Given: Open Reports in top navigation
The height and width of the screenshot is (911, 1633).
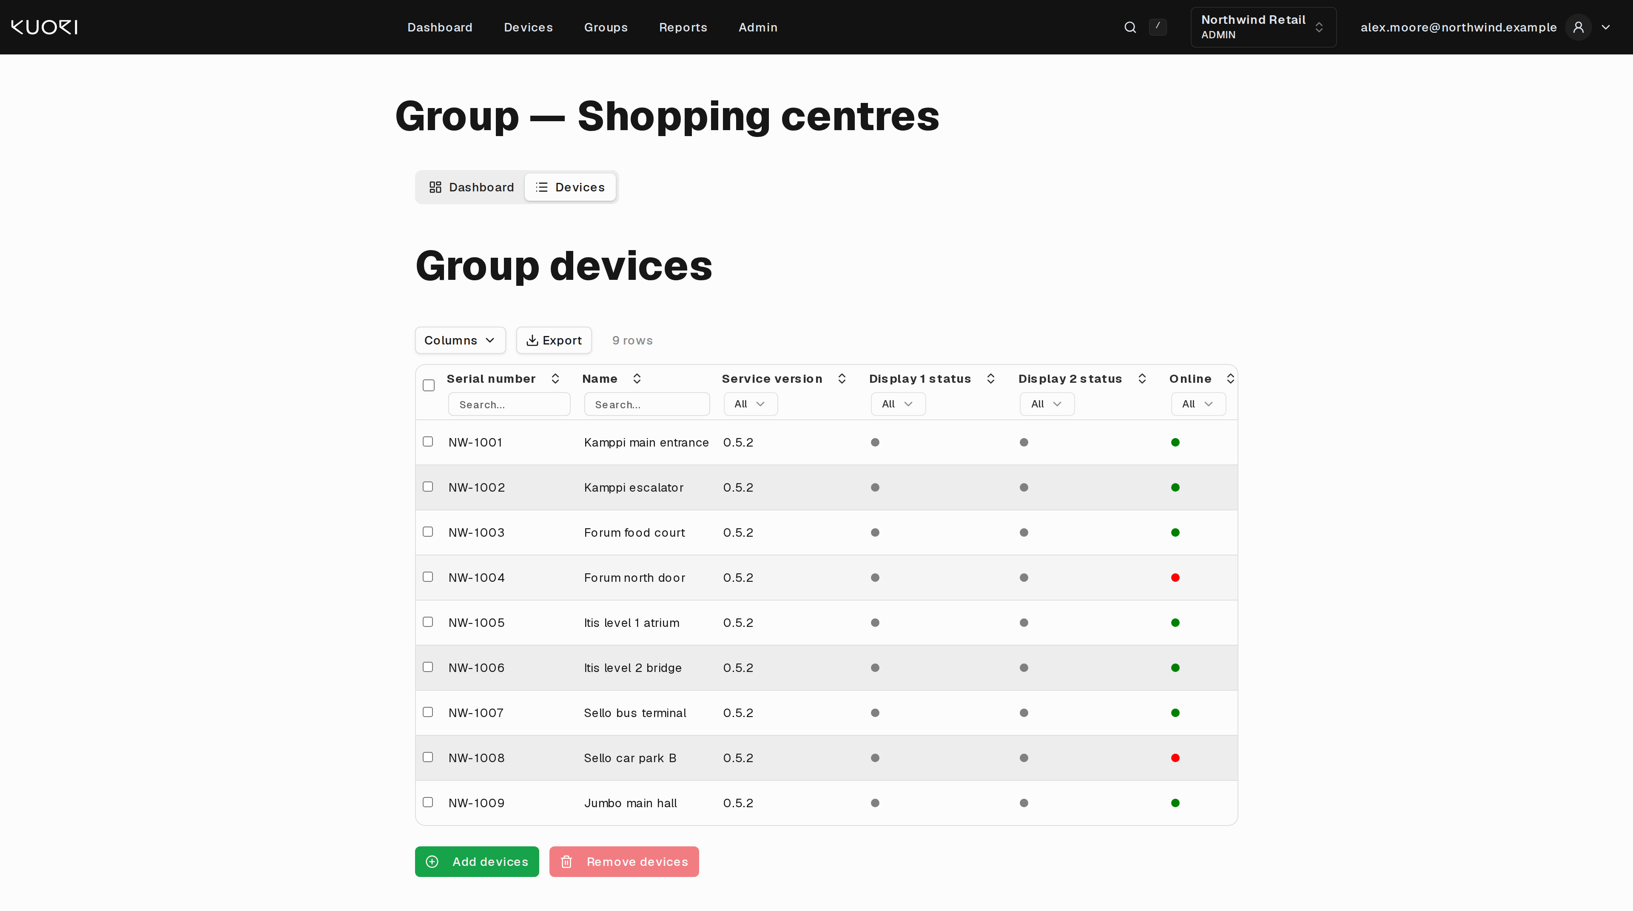Looking at the screenshot, I should (x=683, y=27).
